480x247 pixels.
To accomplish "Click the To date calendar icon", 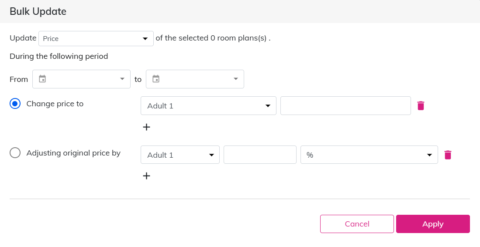I will (156, 79).
